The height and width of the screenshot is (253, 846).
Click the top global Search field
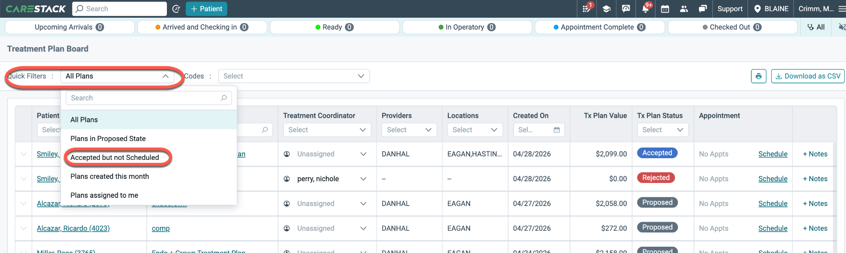pyautogui.click(x=119, y=9)
